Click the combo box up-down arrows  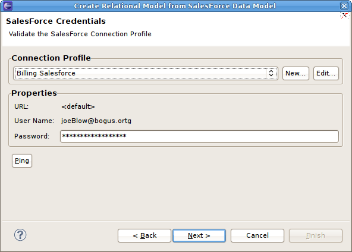coord(271,73)
